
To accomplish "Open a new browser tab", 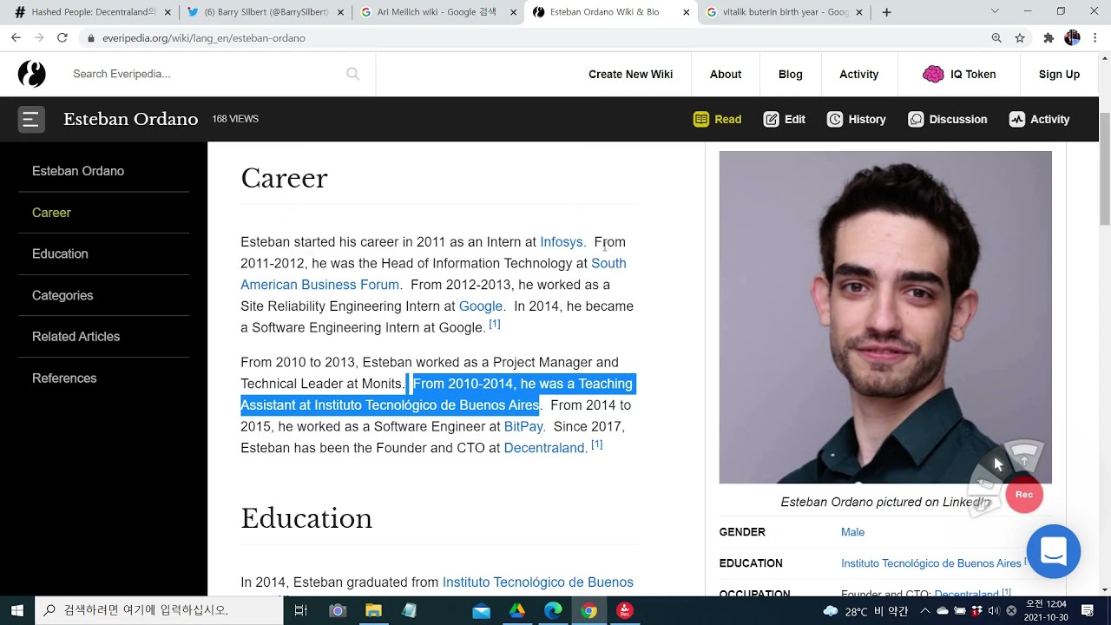I will [886, 12].
